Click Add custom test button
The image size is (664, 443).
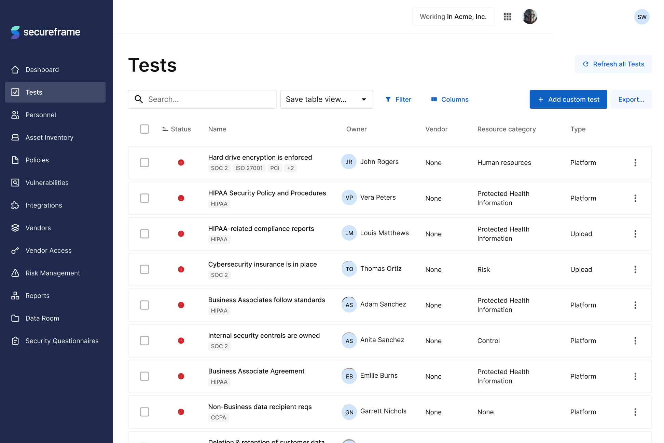(568, 99)
